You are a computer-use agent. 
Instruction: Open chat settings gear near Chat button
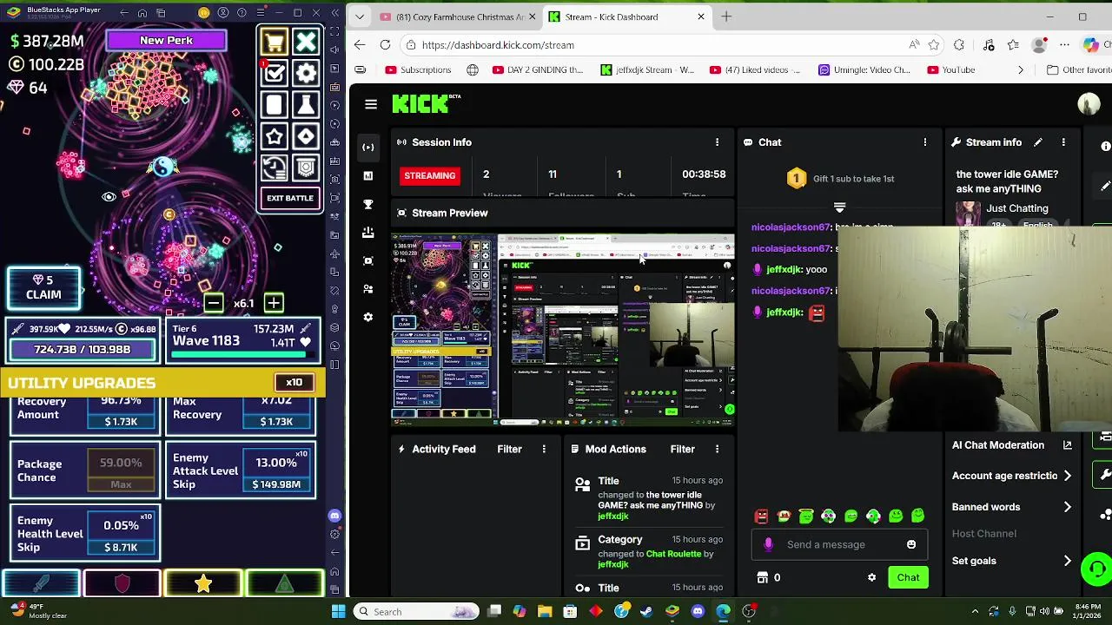click(x=871, y=577)
